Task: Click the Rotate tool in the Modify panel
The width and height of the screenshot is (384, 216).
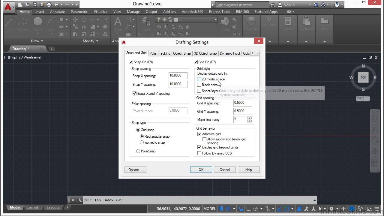Action: (84, 19)
